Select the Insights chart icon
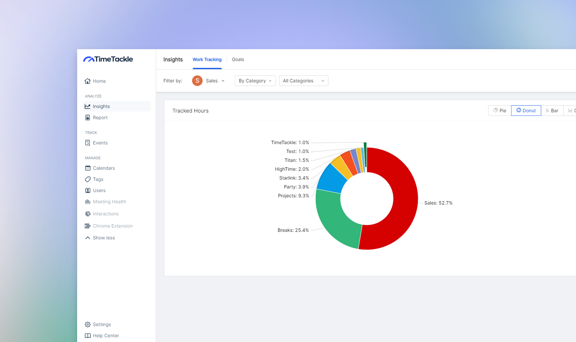This screenshot has width=576, height=342. click(x=87, y=106)
